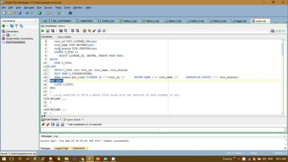Image resolution: width=288 pixels, height=162 pixels.
Task: Click the ENG language indicator in system tray
Action: (270, 159)
